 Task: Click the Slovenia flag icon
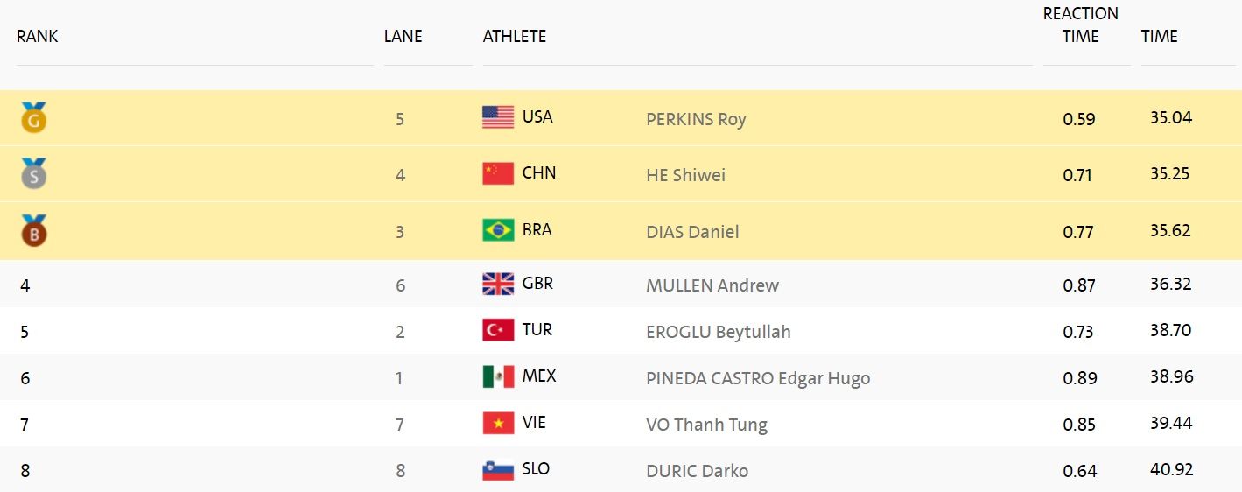tap(498, 469)
